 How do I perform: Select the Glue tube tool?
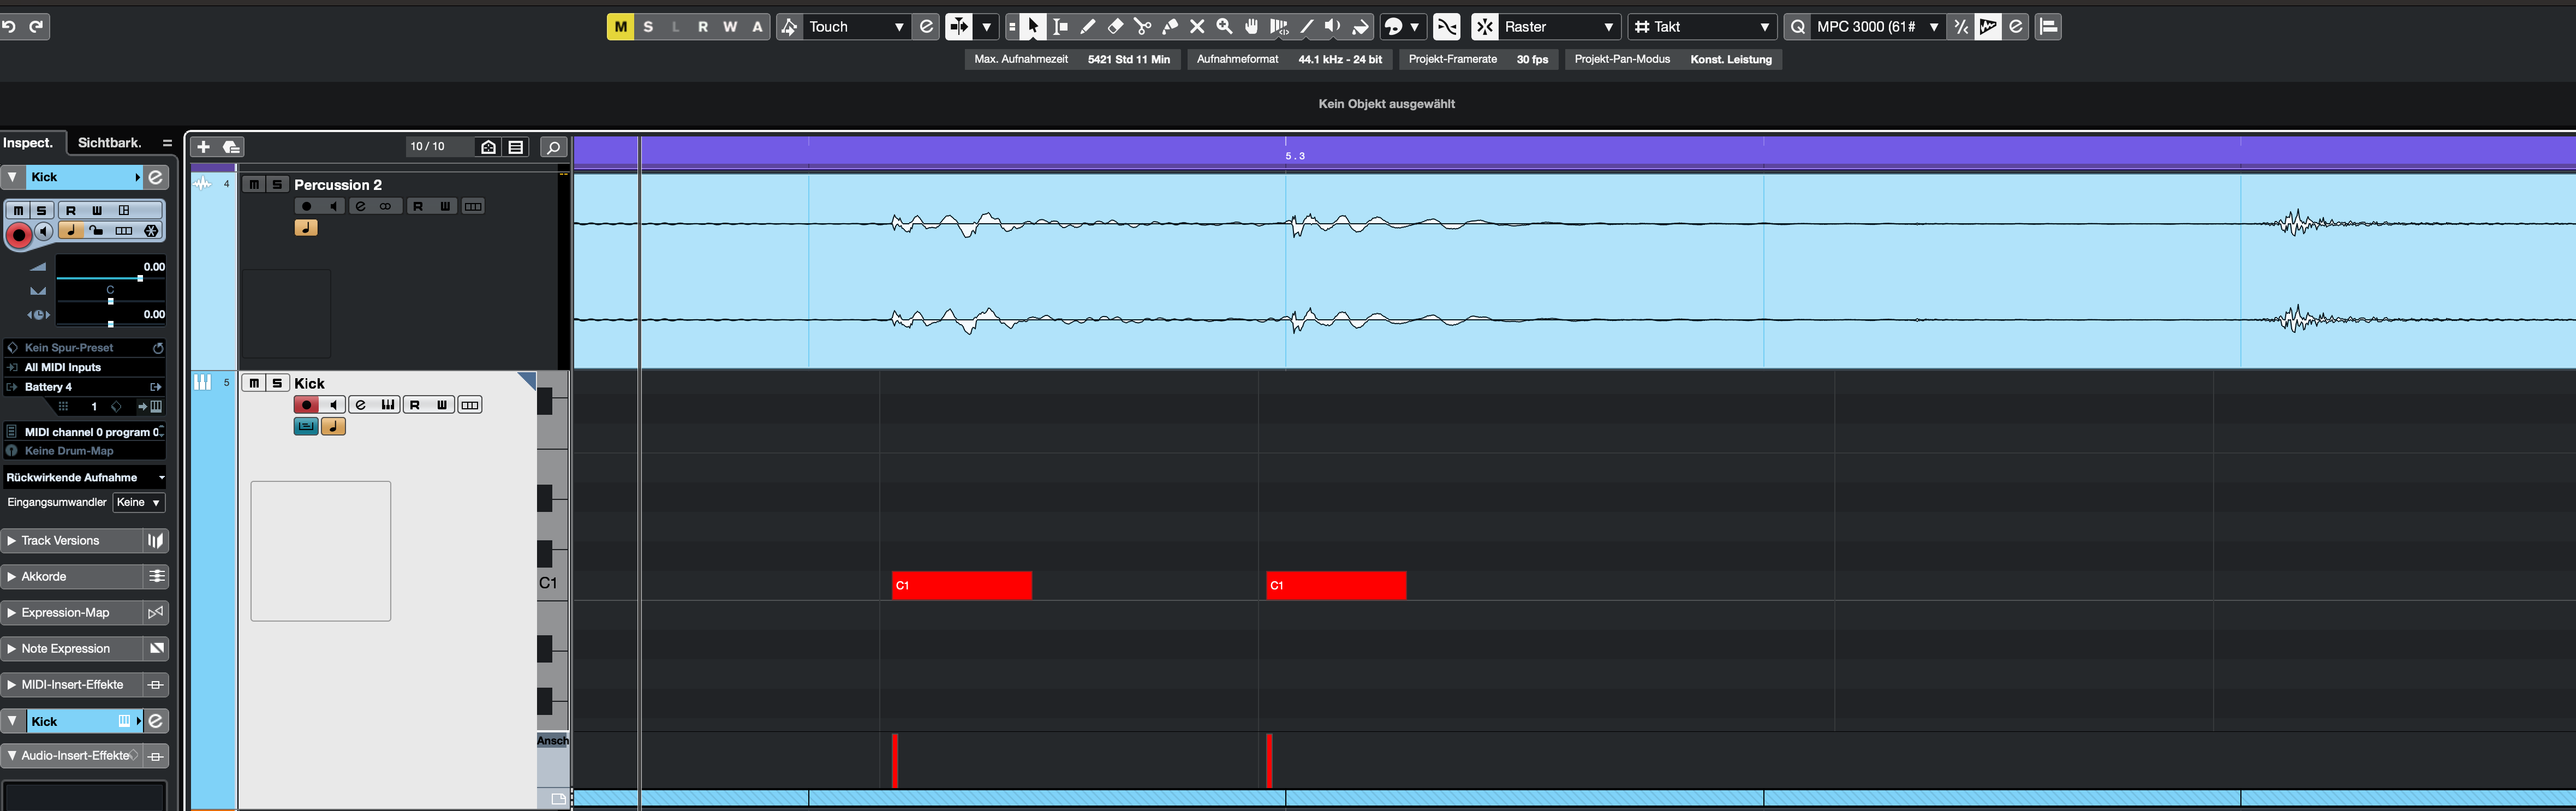[x=1170, y=27]
